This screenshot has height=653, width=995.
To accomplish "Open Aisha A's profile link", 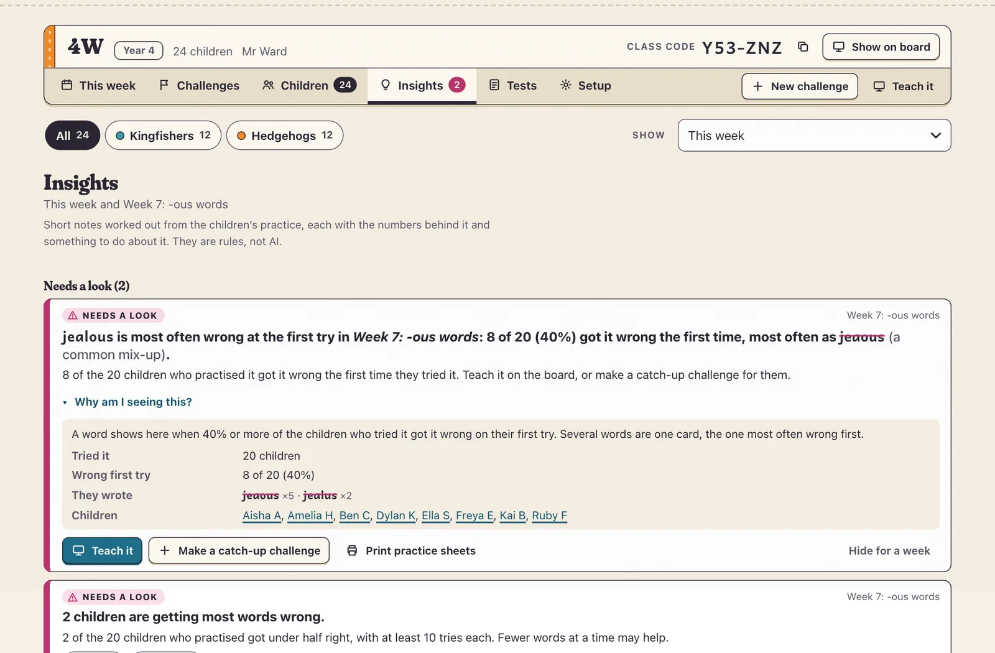I will (262, 516).
